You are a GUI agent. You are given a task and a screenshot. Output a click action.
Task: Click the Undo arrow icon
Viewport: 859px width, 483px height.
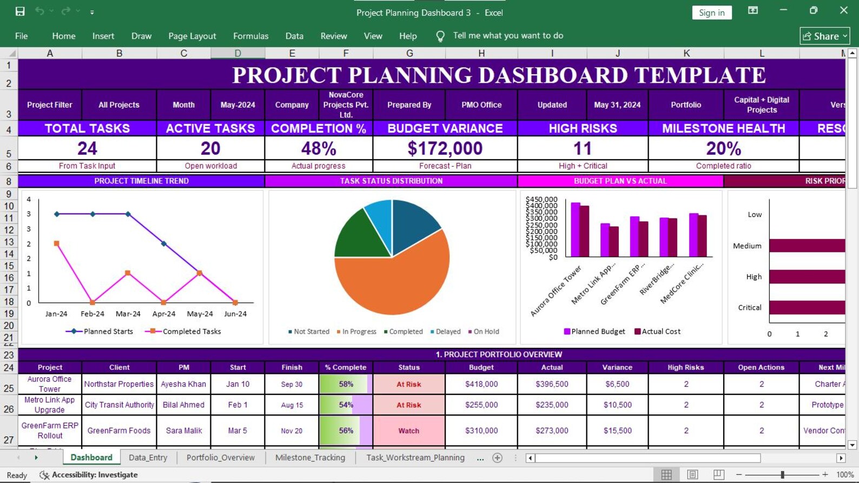coord(39,11)
